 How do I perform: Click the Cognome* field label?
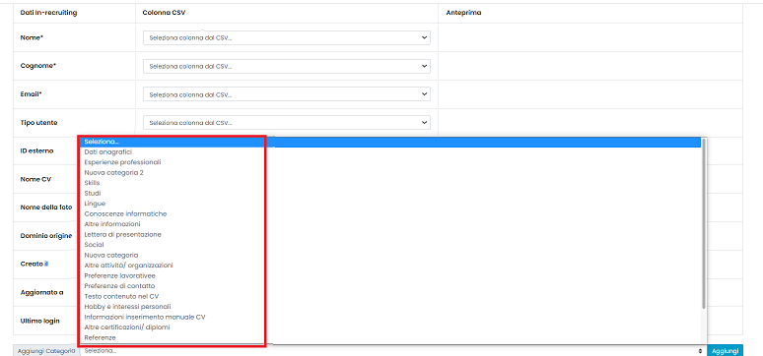tap(38, 66)
